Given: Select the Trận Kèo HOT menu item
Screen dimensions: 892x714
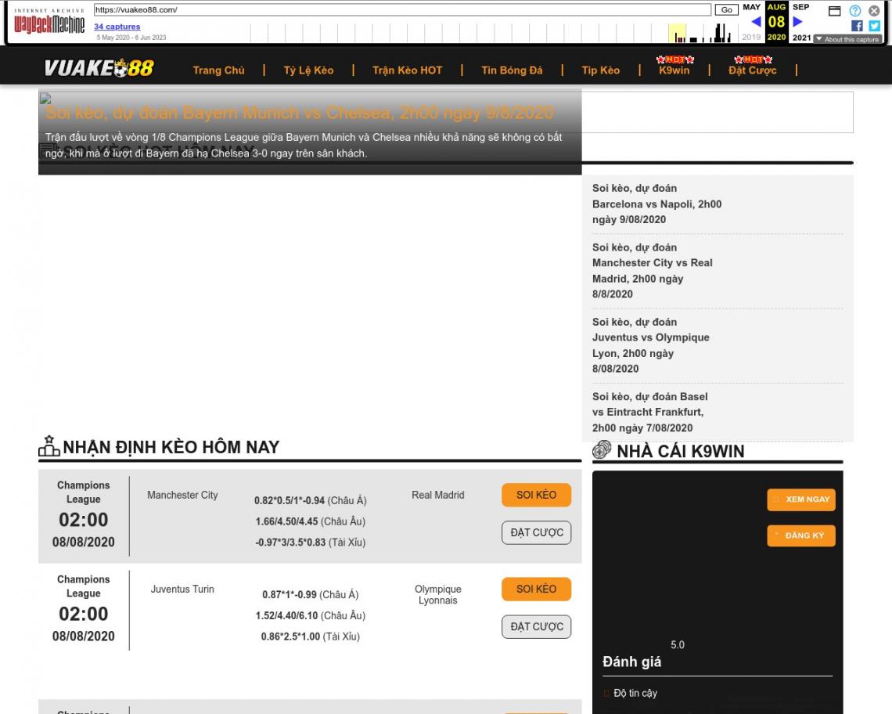Looking at the screenshot, I should point(408,70).
